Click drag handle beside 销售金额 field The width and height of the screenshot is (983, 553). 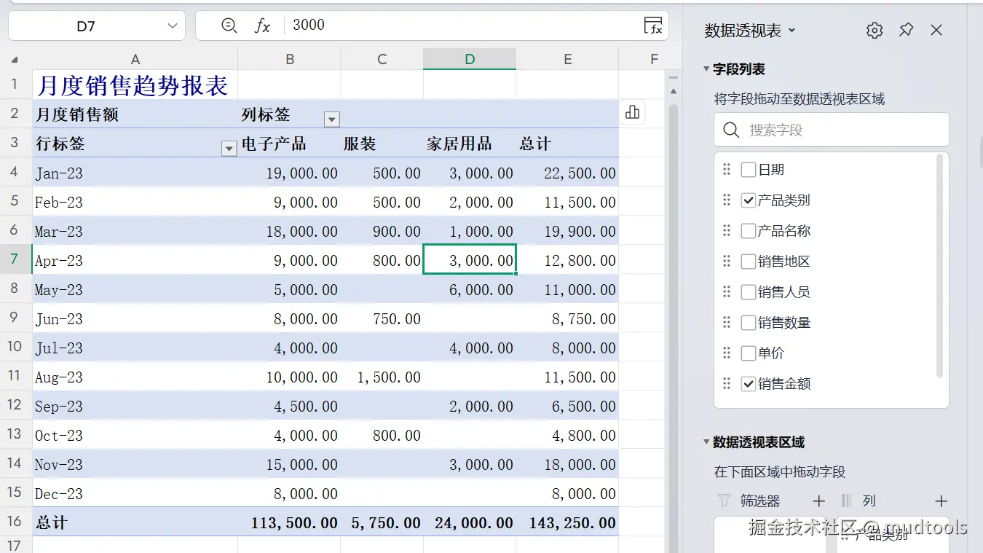point(726,384)
